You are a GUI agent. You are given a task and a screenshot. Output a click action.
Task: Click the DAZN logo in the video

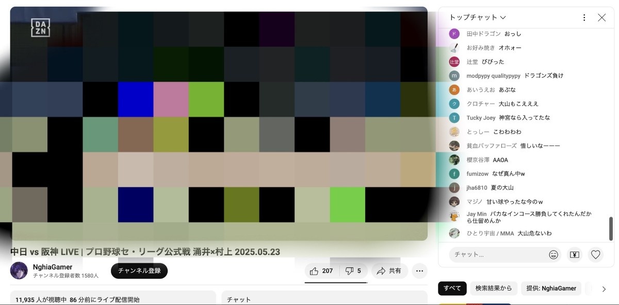pyautogui.click(x=40, y=28)
